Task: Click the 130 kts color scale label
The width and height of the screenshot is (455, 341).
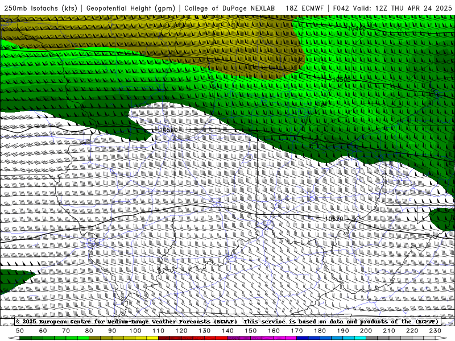Action: [x=205, y=331]
